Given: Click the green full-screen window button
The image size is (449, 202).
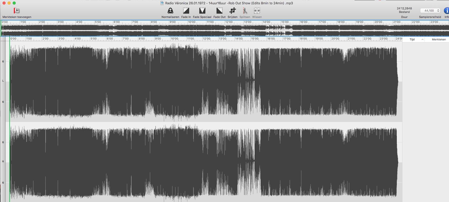Looking at the screenshot, I should [x=14, y=3].
